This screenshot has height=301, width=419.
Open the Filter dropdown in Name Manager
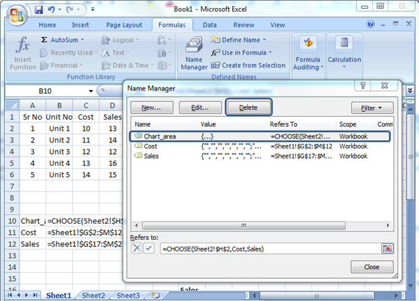tap(372, 108)
